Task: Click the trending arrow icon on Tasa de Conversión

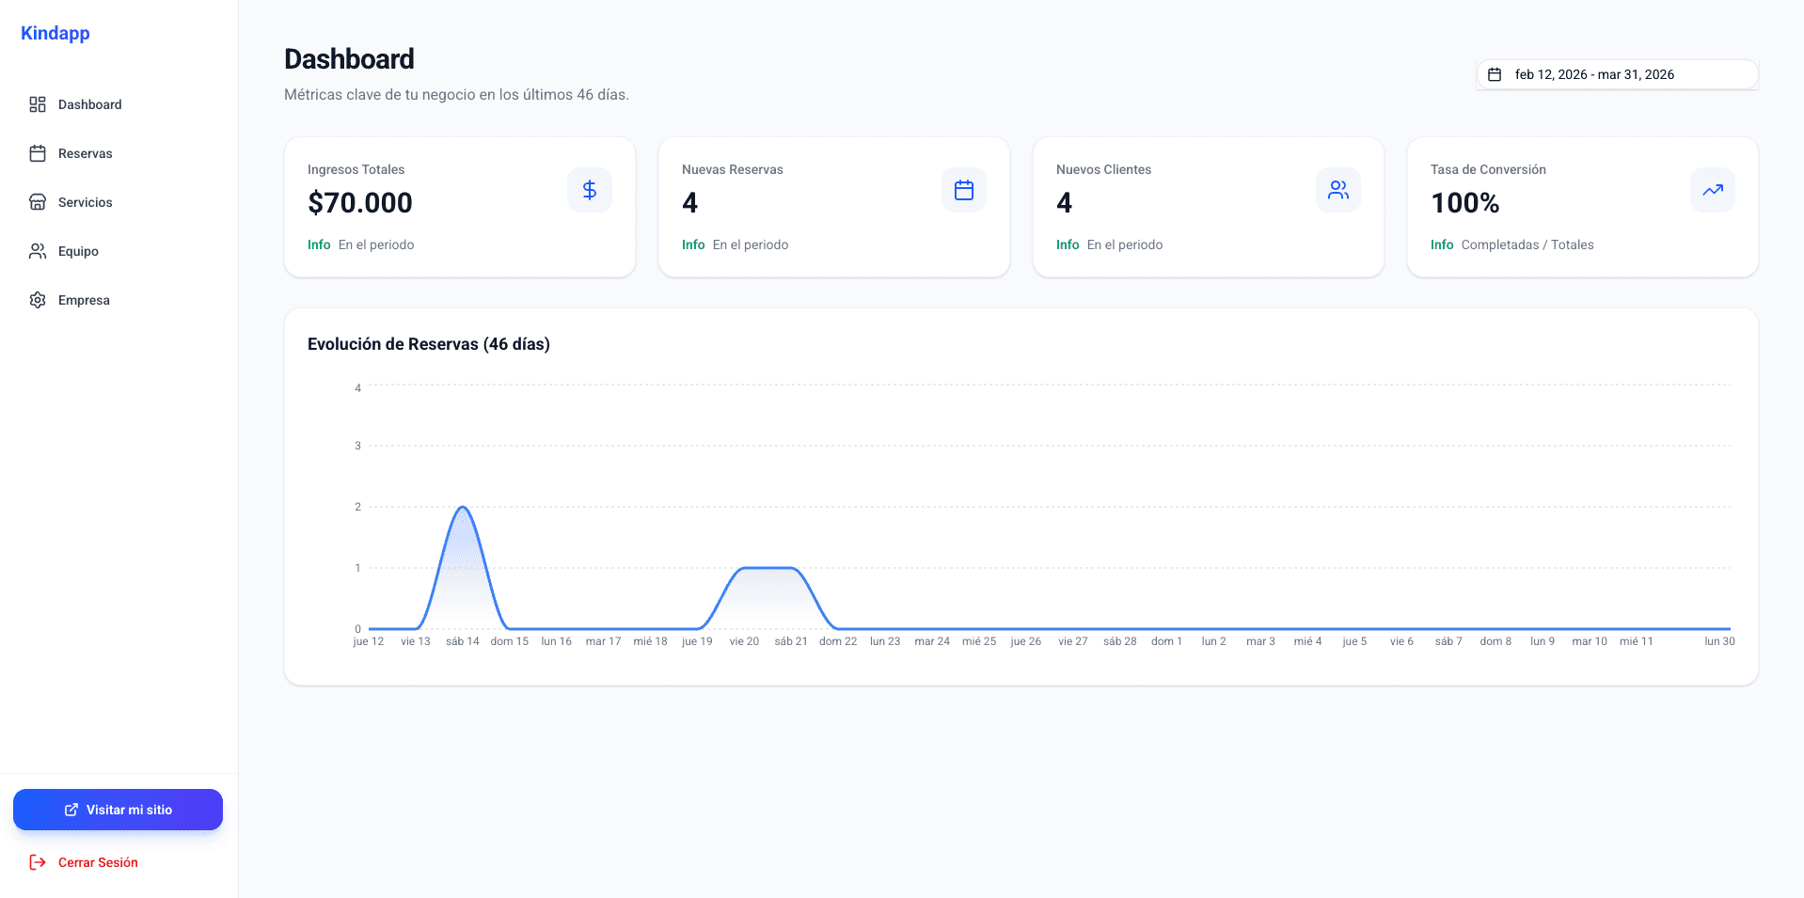Action: pyautogui.click(x=1713, y=190)
